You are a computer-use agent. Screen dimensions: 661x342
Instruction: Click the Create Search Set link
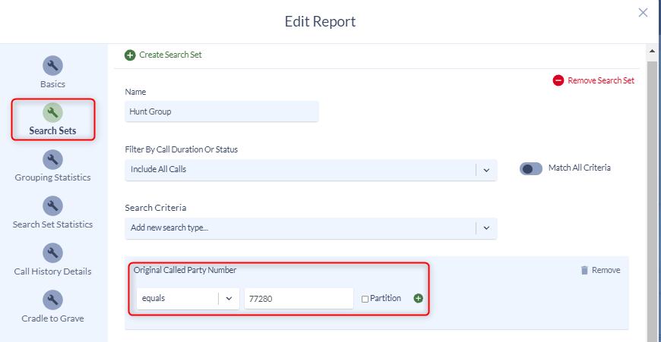tap(170, 55)
